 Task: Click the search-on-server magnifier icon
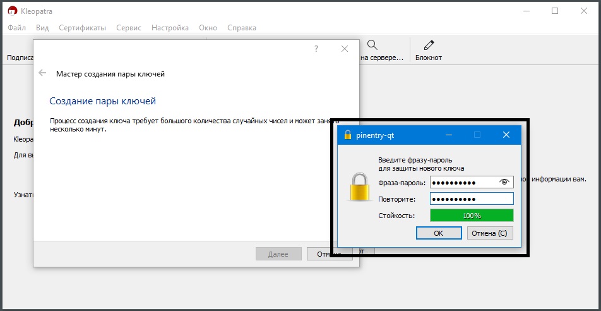tap(372, 45)
